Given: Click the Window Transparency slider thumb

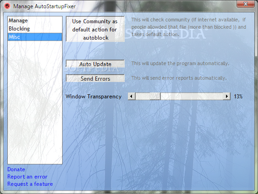Looking at the screenshot, I should pyautogui.click(x=155, y=97).
